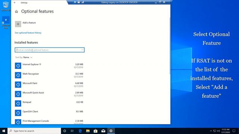Click the pin icon in remote session bar

click(x=75, y=2)
